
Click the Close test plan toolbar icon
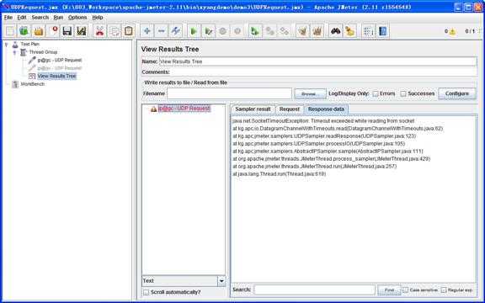[x=53, y=31]
